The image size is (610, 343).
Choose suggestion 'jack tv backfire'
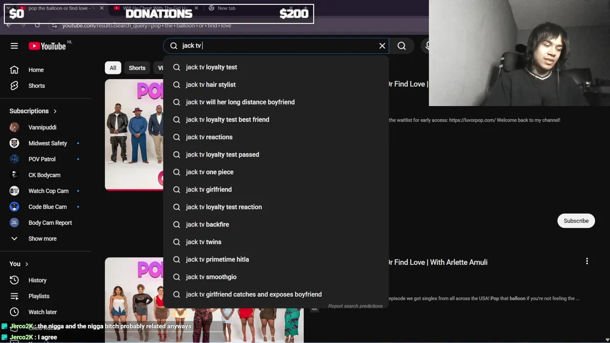[276, 224]
